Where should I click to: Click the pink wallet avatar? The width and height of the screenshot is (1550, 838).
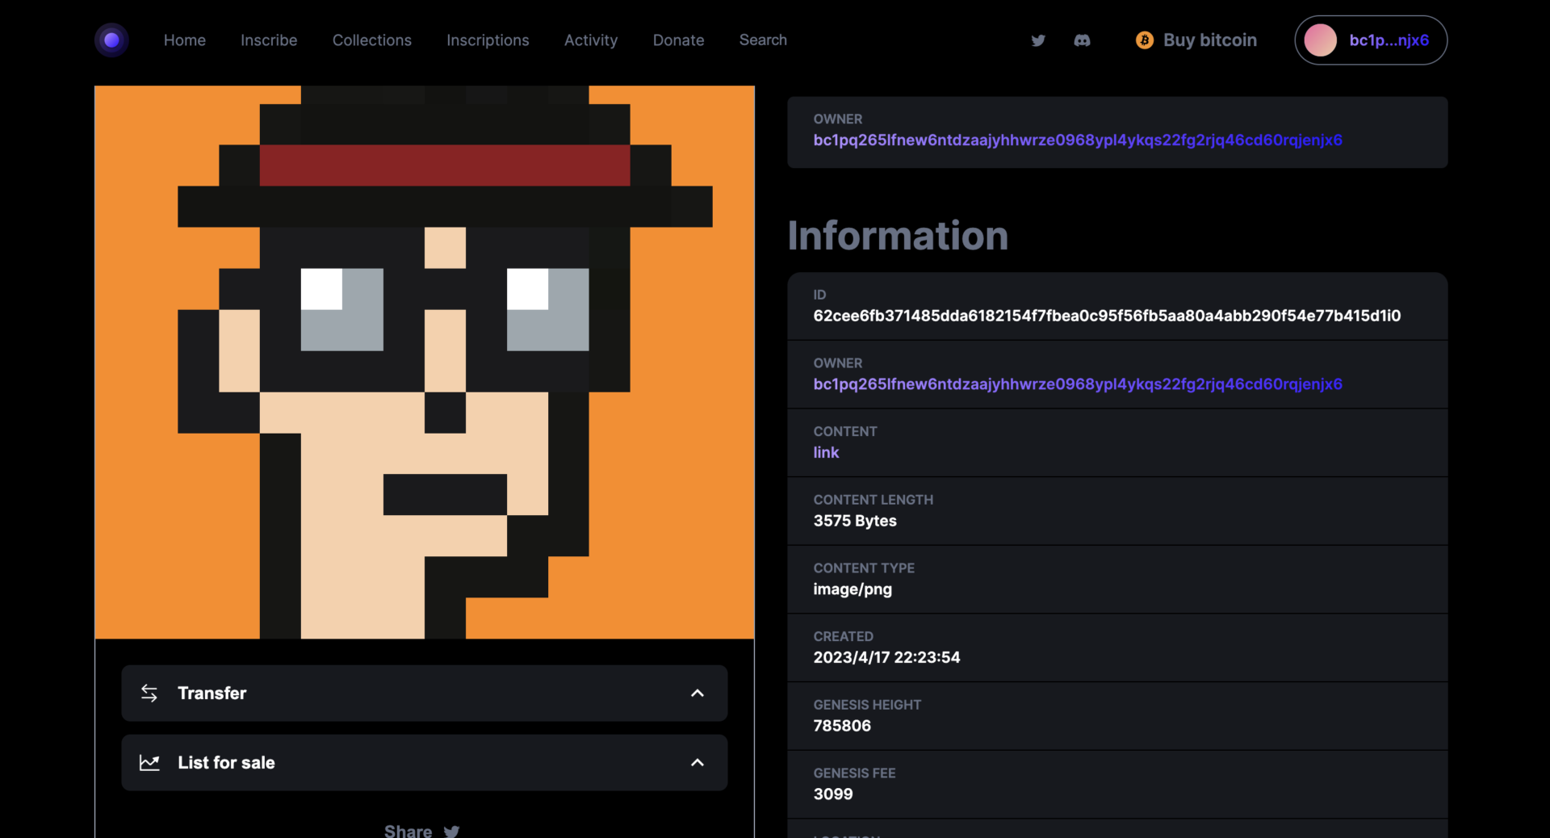[x=1320, y=40]
